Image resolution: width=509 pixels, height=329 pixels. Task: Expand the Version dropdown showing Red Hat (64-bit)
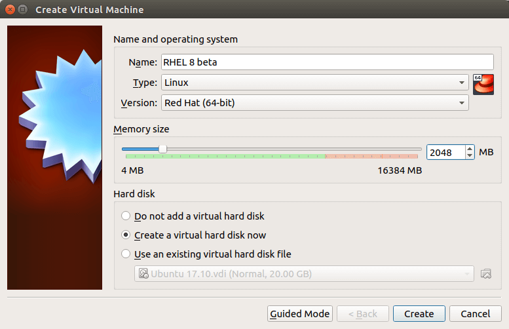tap(314, 103)
